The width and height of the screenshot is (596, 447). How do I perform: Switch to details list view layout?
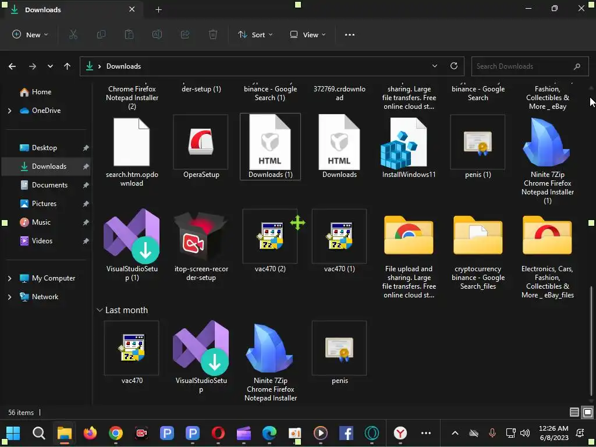point(574,412)
